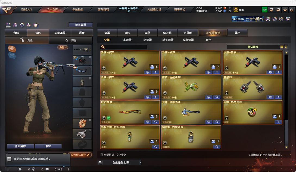296x172 pixels.
Task: Click the power exit icon
Action: pyautogui.click(x=292, y=9)
